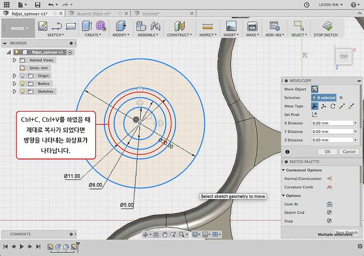This screenshot has width=364, height=256.
Task: Open the CREATE menu
Action: [x=93, y=35]
